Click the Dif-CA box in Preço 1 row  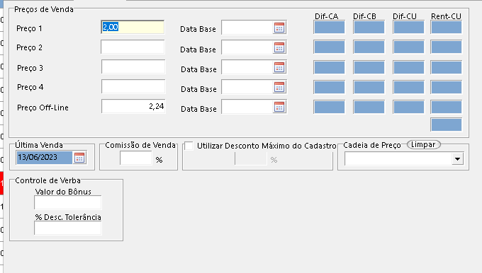click(329, 28)
